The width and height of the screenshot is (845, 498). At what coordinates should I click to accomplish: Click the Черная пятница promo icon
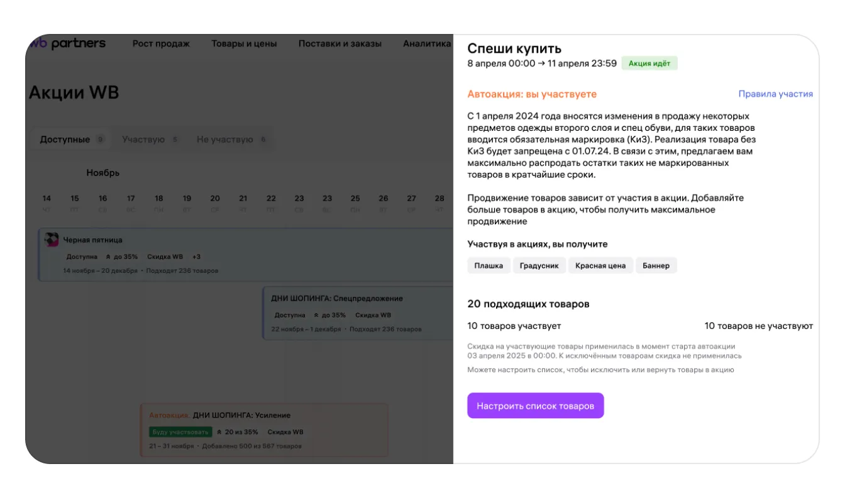coord(52,240)
